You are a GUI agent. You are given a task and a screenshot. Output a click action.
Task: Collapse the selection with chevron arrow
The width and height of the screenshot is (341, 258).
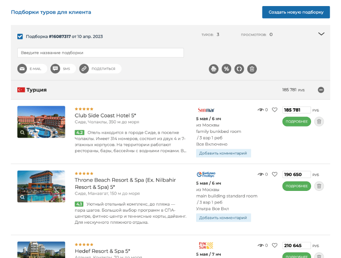[321, 34]
